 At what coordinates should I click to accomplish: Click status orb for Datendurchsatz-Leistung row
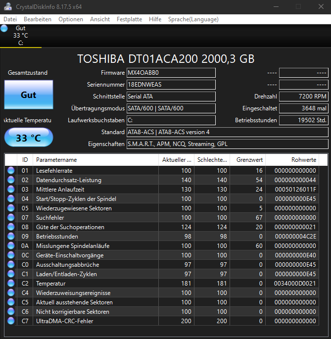pos(11,180)
